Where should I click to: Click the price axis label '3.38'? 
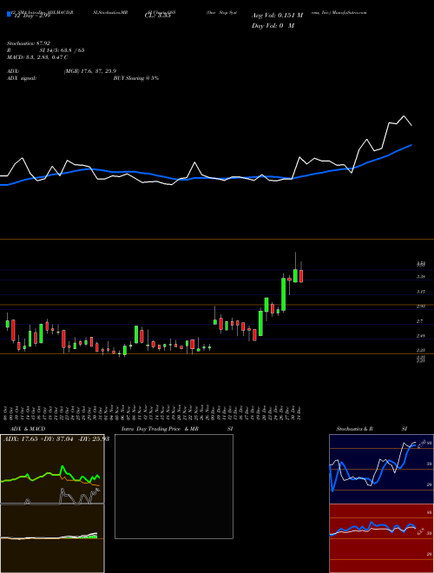[420, 277]
